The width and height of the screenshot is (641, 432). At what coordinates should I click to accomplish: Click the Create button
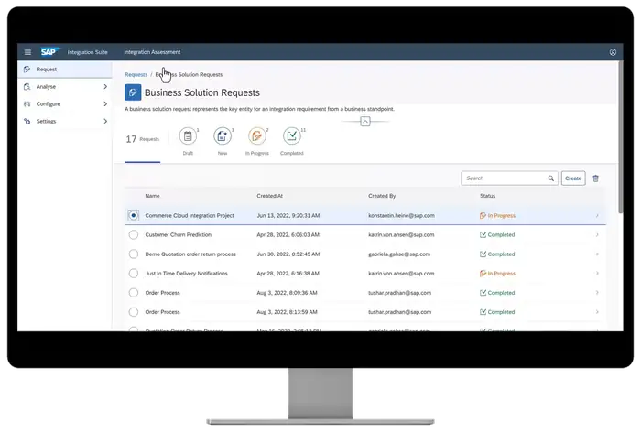pyautogui.click(x=573, y=178)
